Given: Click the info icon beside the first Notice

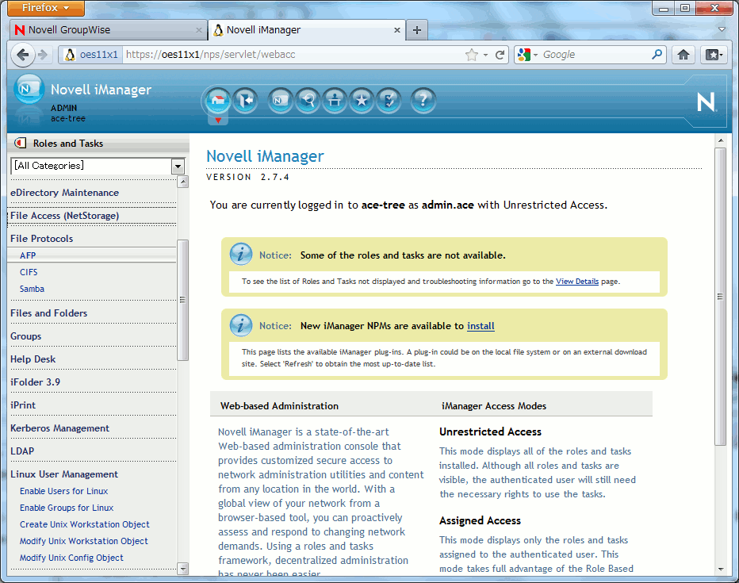Looking at the screenshot, I should click(241, 255).
